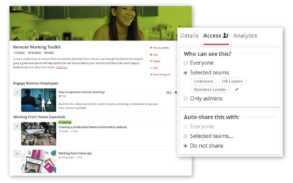
Task: Click number 3 badge of tips asset
Action: point(17,154)
